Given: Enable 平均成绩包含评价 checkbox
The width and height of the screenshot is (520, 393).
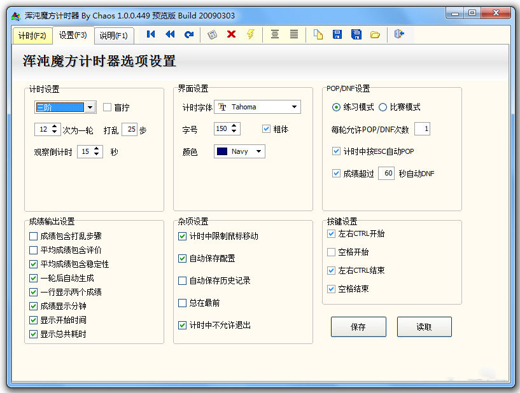Looking at the screenshot, I should coord(33,250).
